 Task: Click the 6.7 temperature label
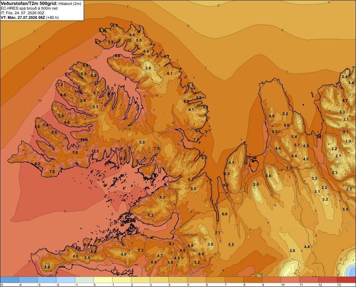98,42
